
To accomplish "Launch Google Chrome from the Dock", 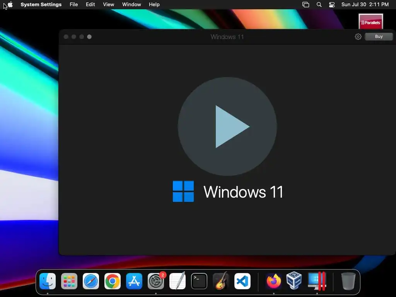I will (x=113, y=281).
